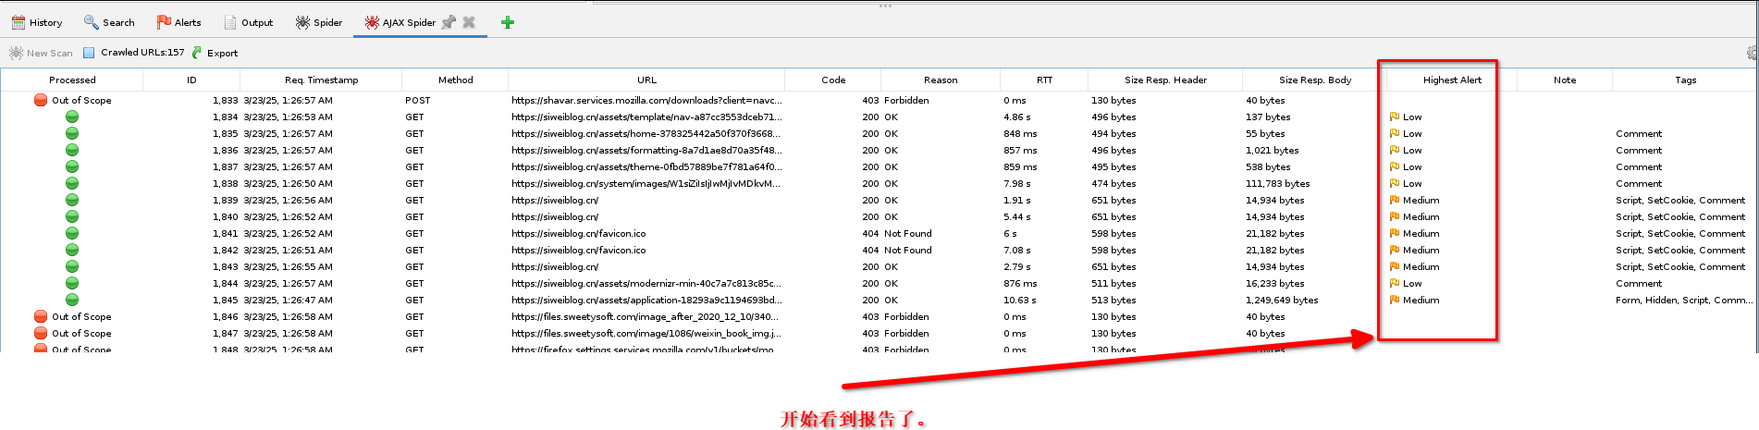Open the Search tab
This screenshot has height=430, width=1759.
pyautogui.click(x=109, y=22)
